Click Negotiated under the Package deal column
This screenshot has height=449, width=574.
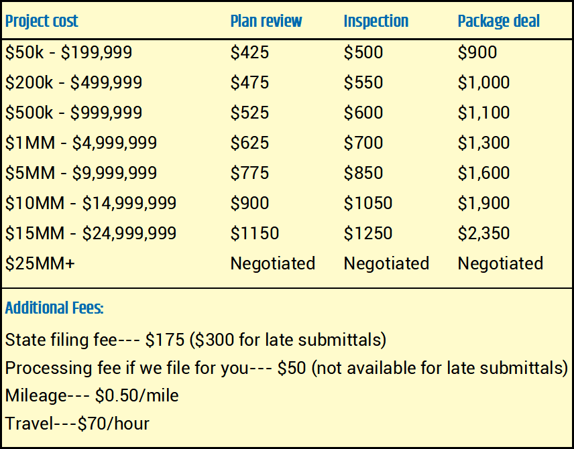[x=500, y=263]
